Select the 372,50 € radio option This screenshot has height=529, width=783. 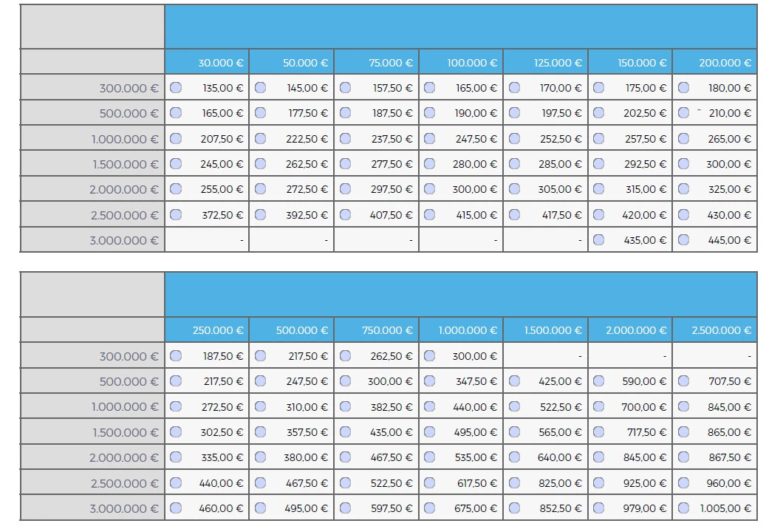[176, 215]
